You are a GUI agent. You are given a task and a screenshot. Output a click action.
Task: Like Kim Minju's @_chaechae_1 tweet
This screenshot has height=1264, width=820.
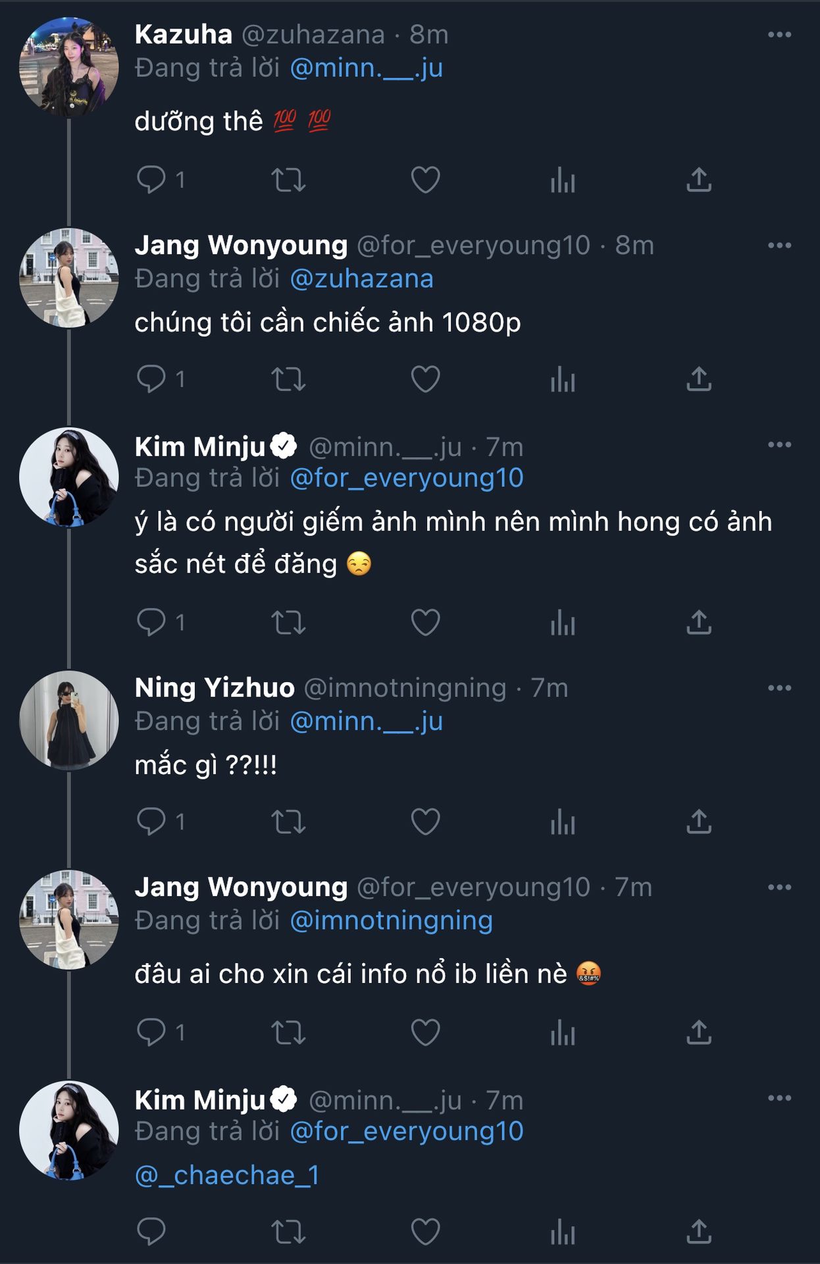point(425,1232)
